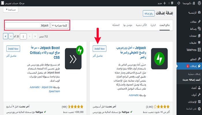
Task: Install Now for Jetpack أمان ووردبريس plugin
Action: point(100,49)
